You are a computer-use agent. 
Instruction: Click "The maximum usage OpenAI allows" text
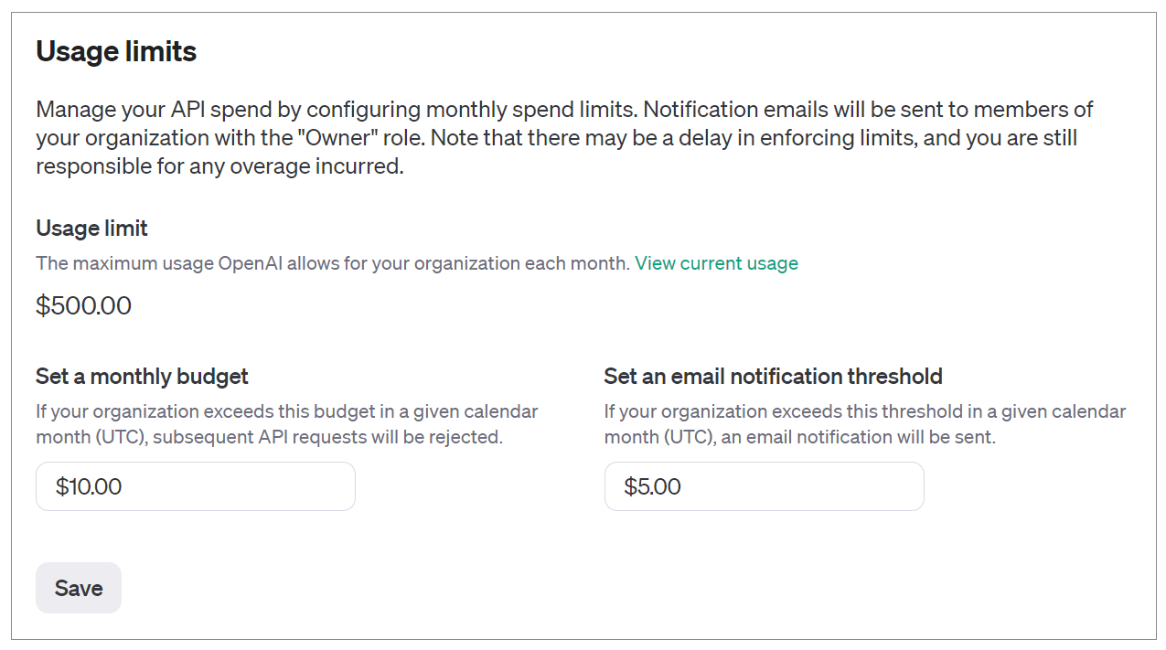183,263
